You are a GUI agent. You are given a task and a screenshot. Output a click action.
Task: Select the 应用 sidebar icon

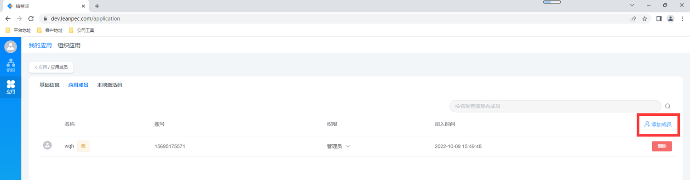(x=11, y=87)
